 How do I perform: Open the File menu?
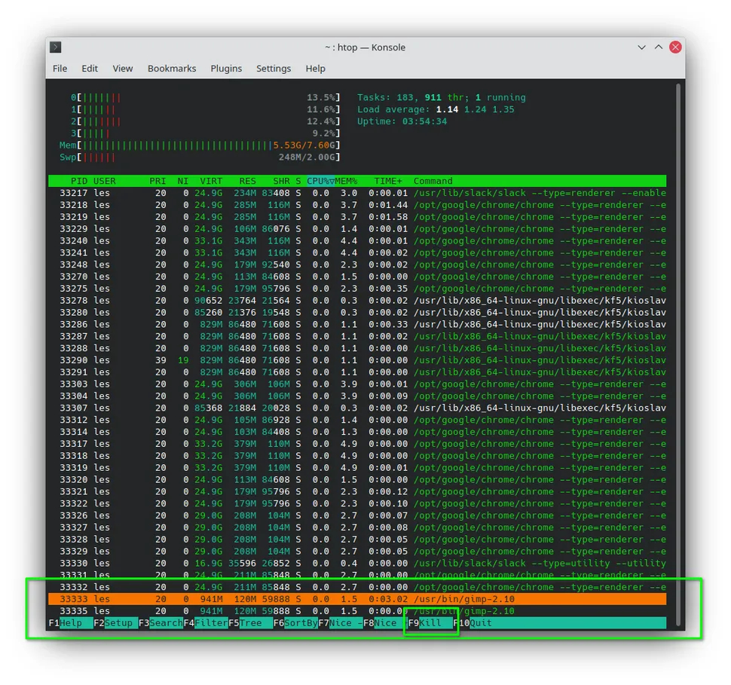click(x=60, y=69)
